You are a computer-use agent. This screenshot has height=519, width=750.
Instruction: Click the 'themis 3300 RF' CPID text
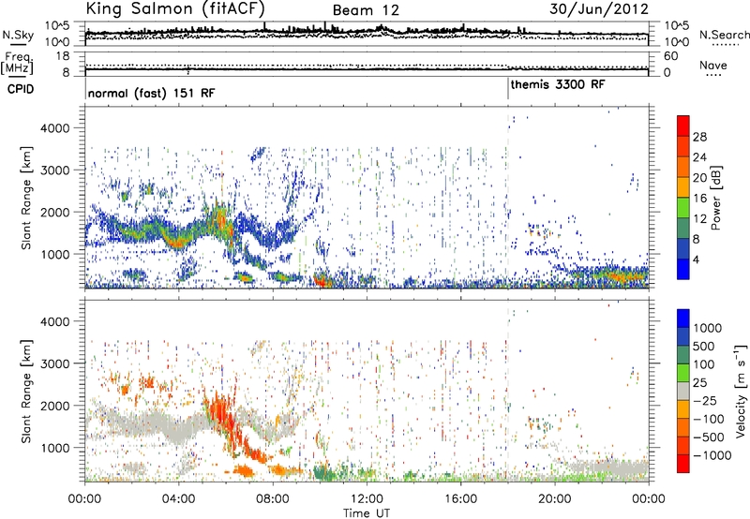click(x=558, y=84)
